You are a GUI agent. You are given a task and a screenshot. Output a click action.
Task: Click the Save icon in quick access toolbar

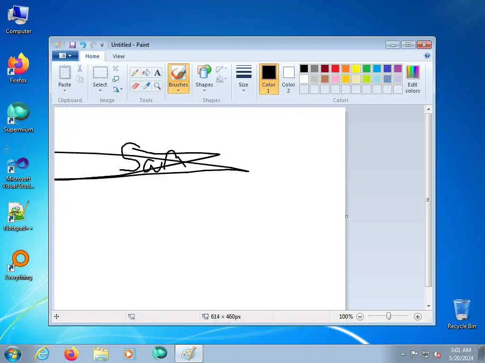(72, 45)
